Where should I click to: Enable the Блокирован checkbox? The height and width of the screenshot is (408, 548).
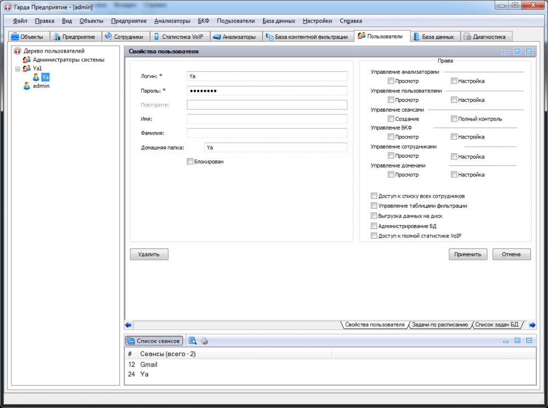pos(190,162)
